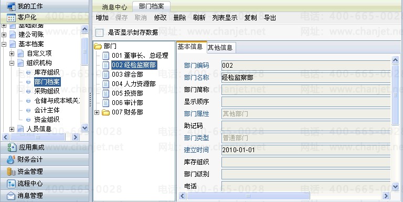Image resolution: width=403 pixels, height=202 pixels.
Task: Click the 导出 toolbar button
Action: (x=270, y=18)
